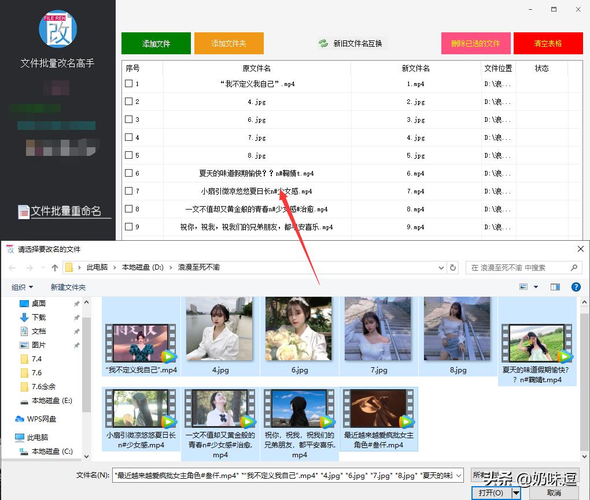Viewport: 590px width, 500px height.
Task: Open the 文件名 combo box dropdown
Action: 459,475
